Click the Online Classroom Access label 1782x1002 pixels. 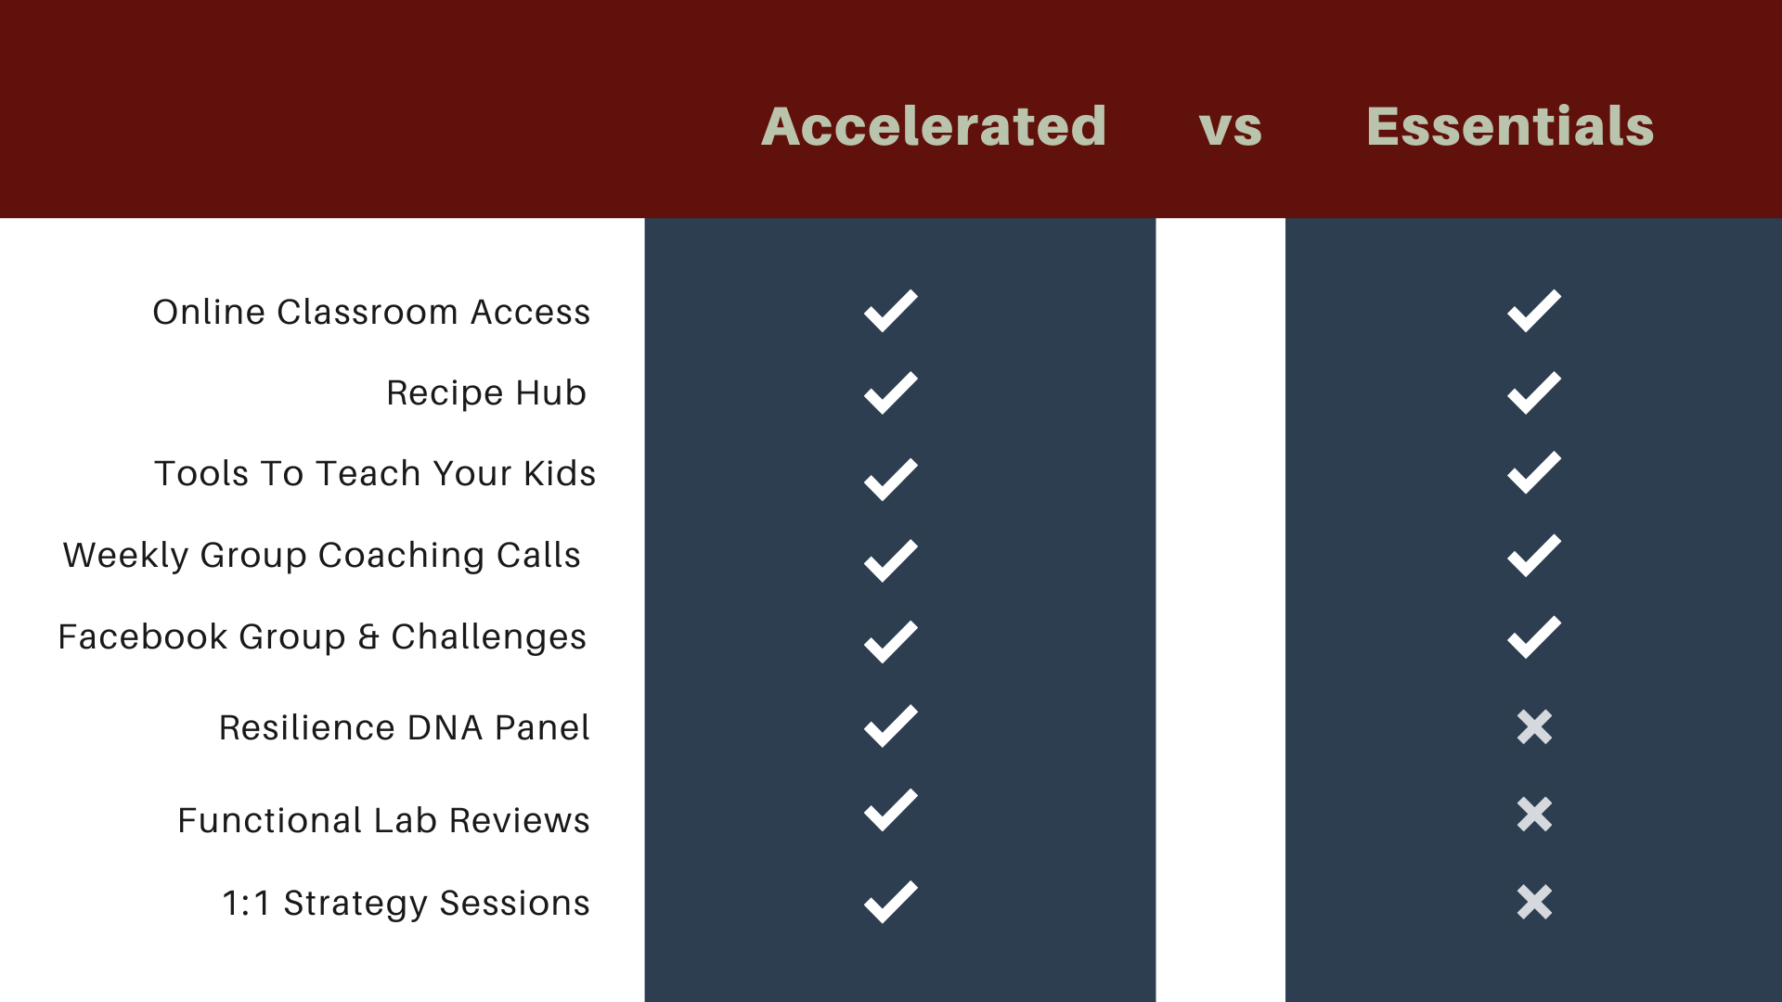(x=371, y=313)
